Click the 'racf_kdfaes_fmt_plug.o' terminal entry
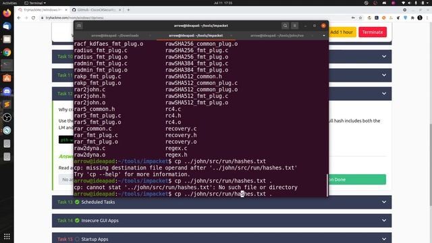 click(109, 44)
